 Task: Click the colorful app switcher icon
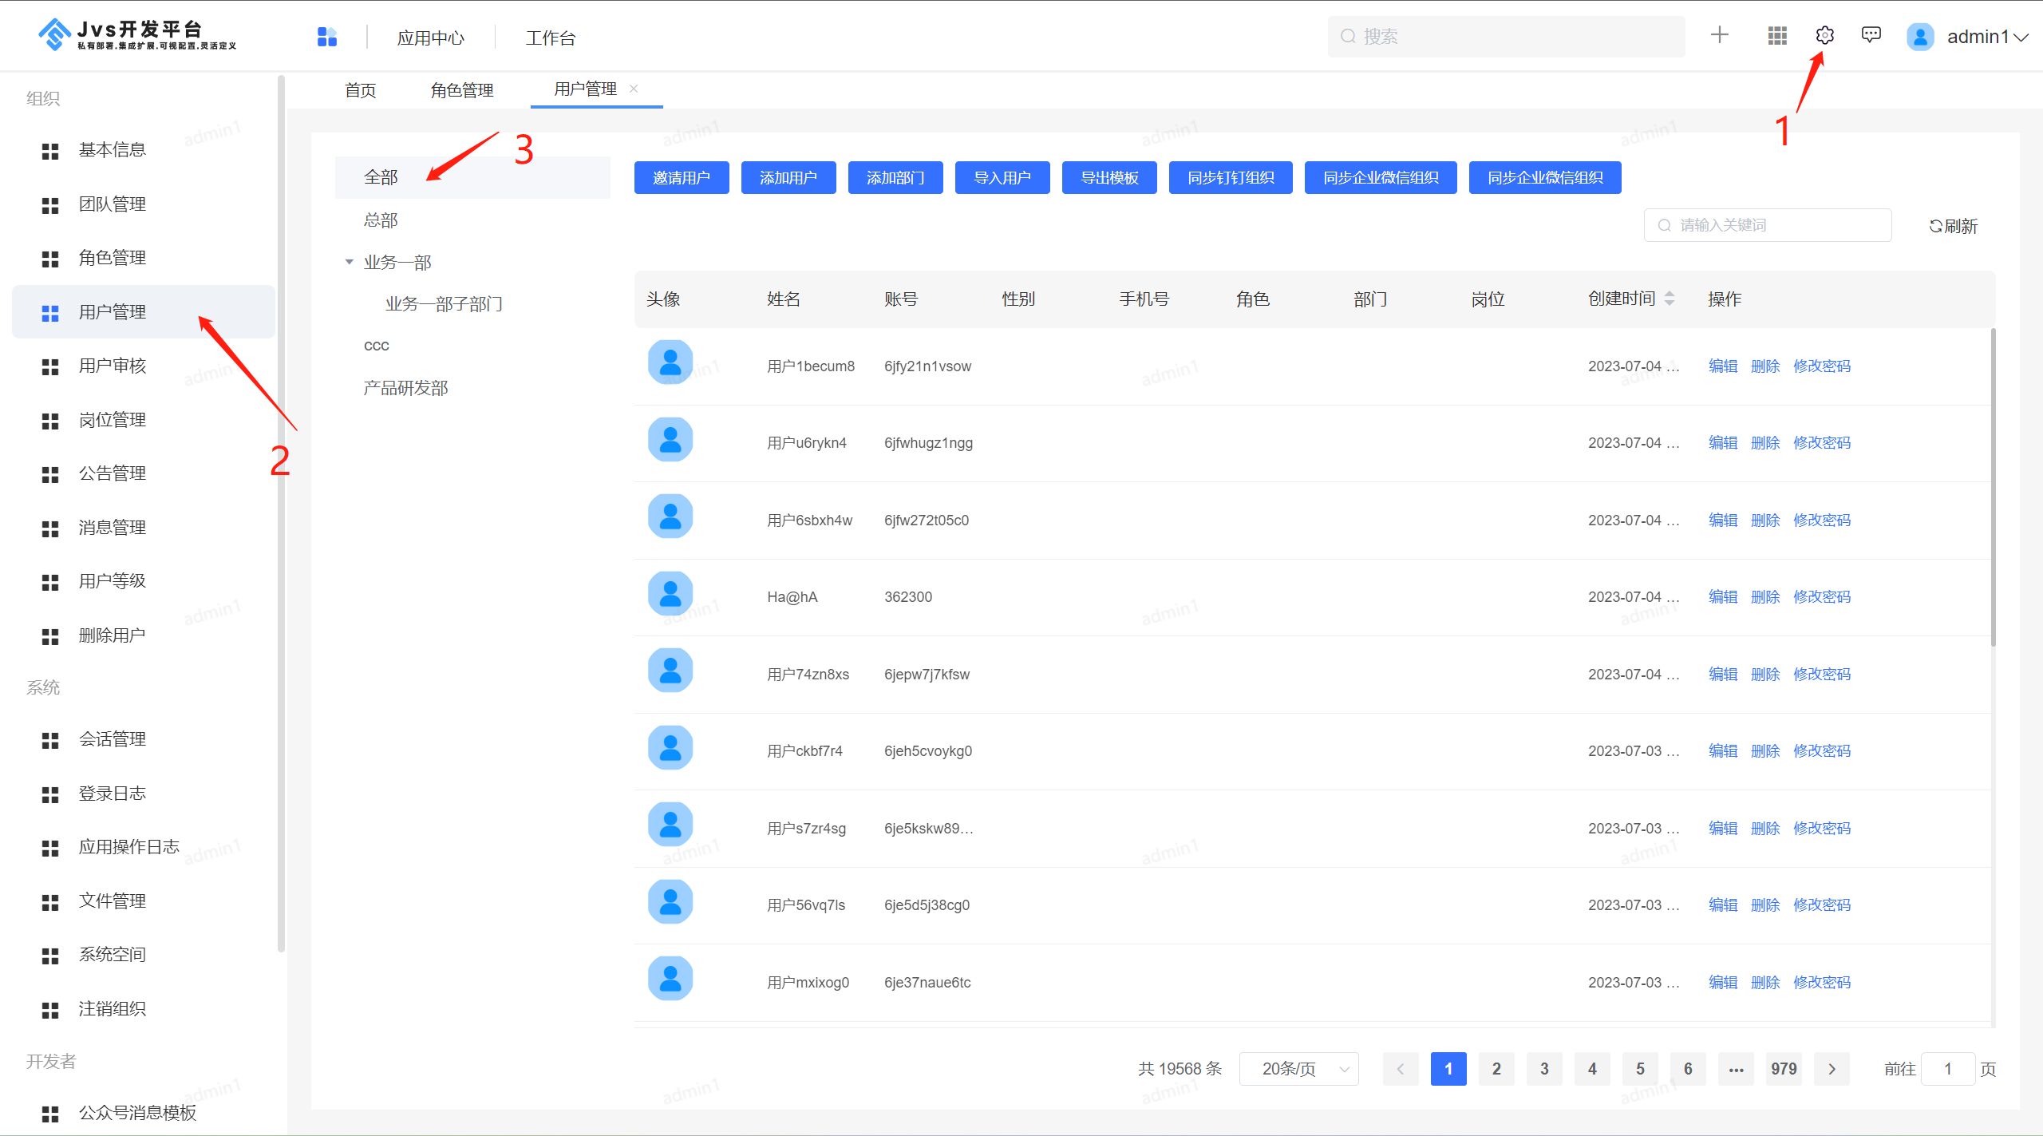[x=327, y=37]
